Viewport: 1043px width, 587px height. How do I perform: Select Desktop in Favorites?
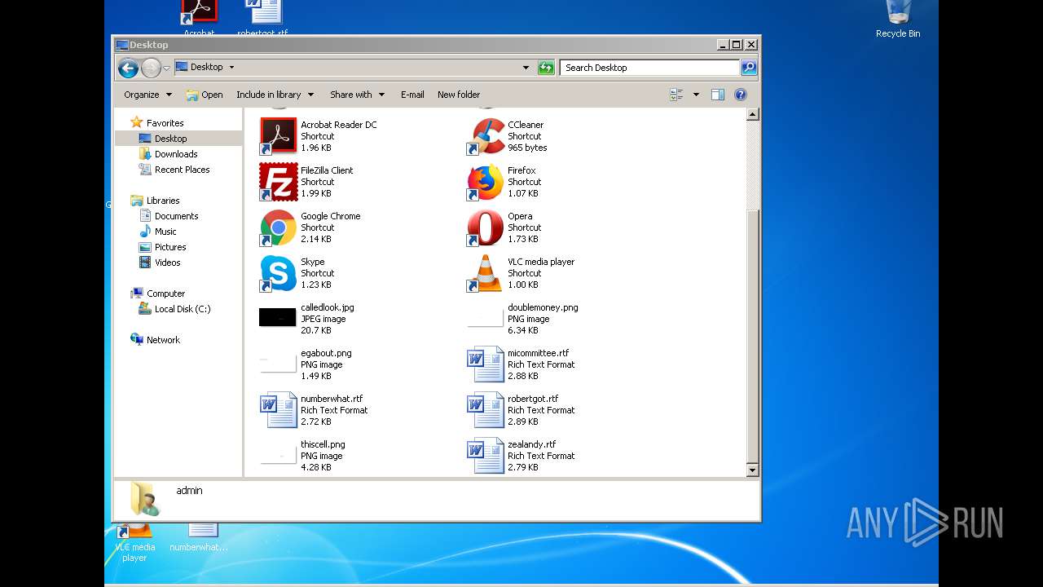point(170,139)
